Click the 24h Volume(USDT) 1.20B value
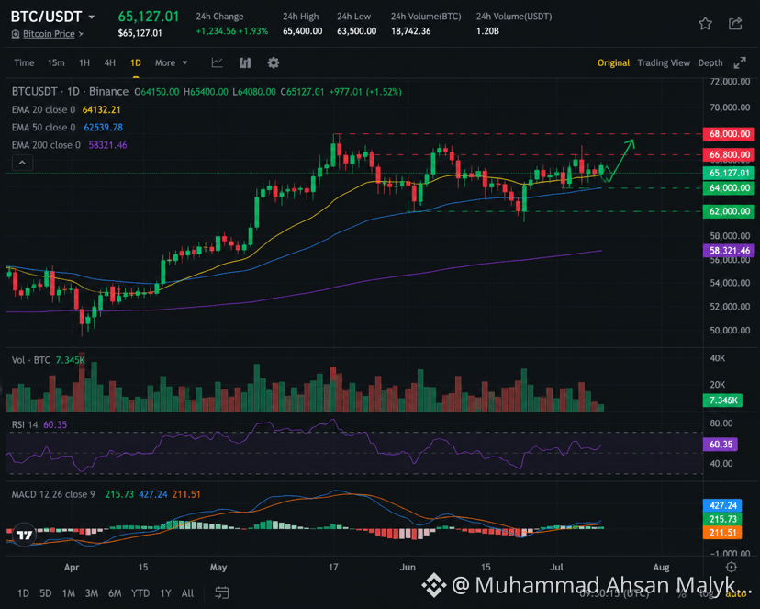Screen dimensions: 760x609 (487, 31)
